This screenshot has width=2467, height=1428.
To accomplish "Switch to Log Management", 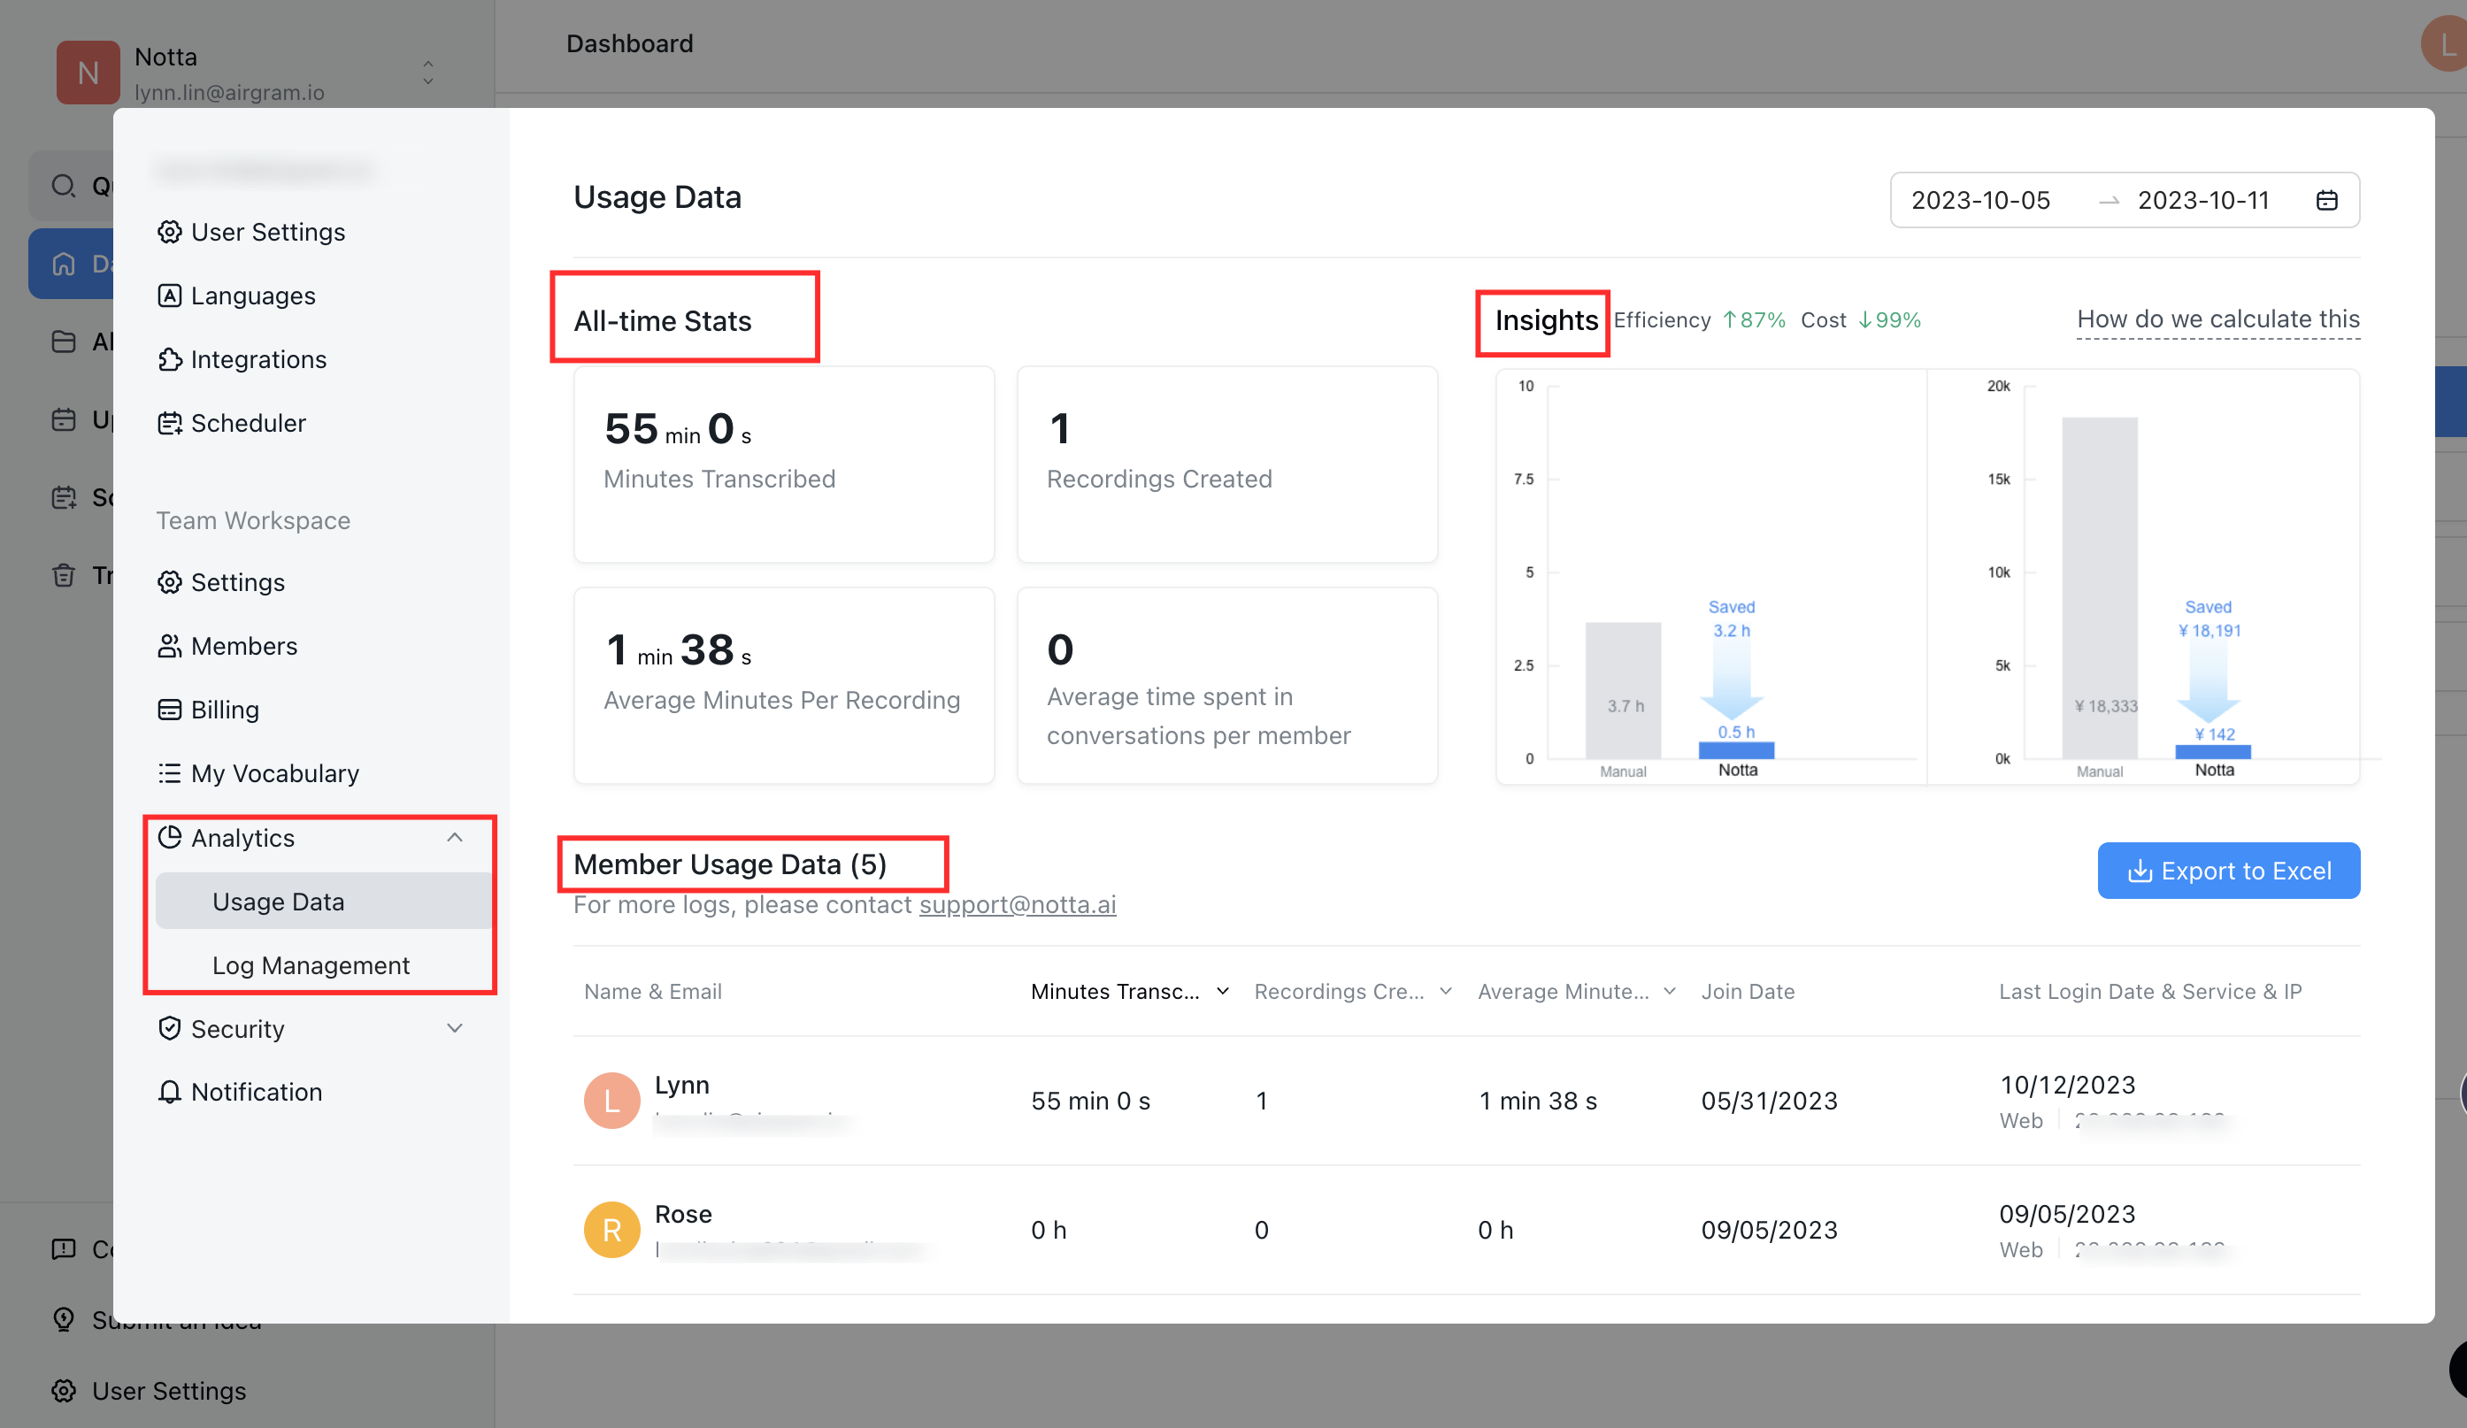I will pos(311,964).
